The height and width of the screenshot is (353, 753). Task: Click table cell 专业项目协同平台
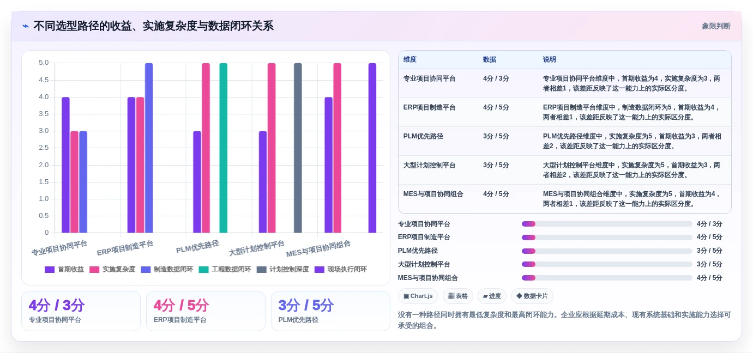(430, 78)
